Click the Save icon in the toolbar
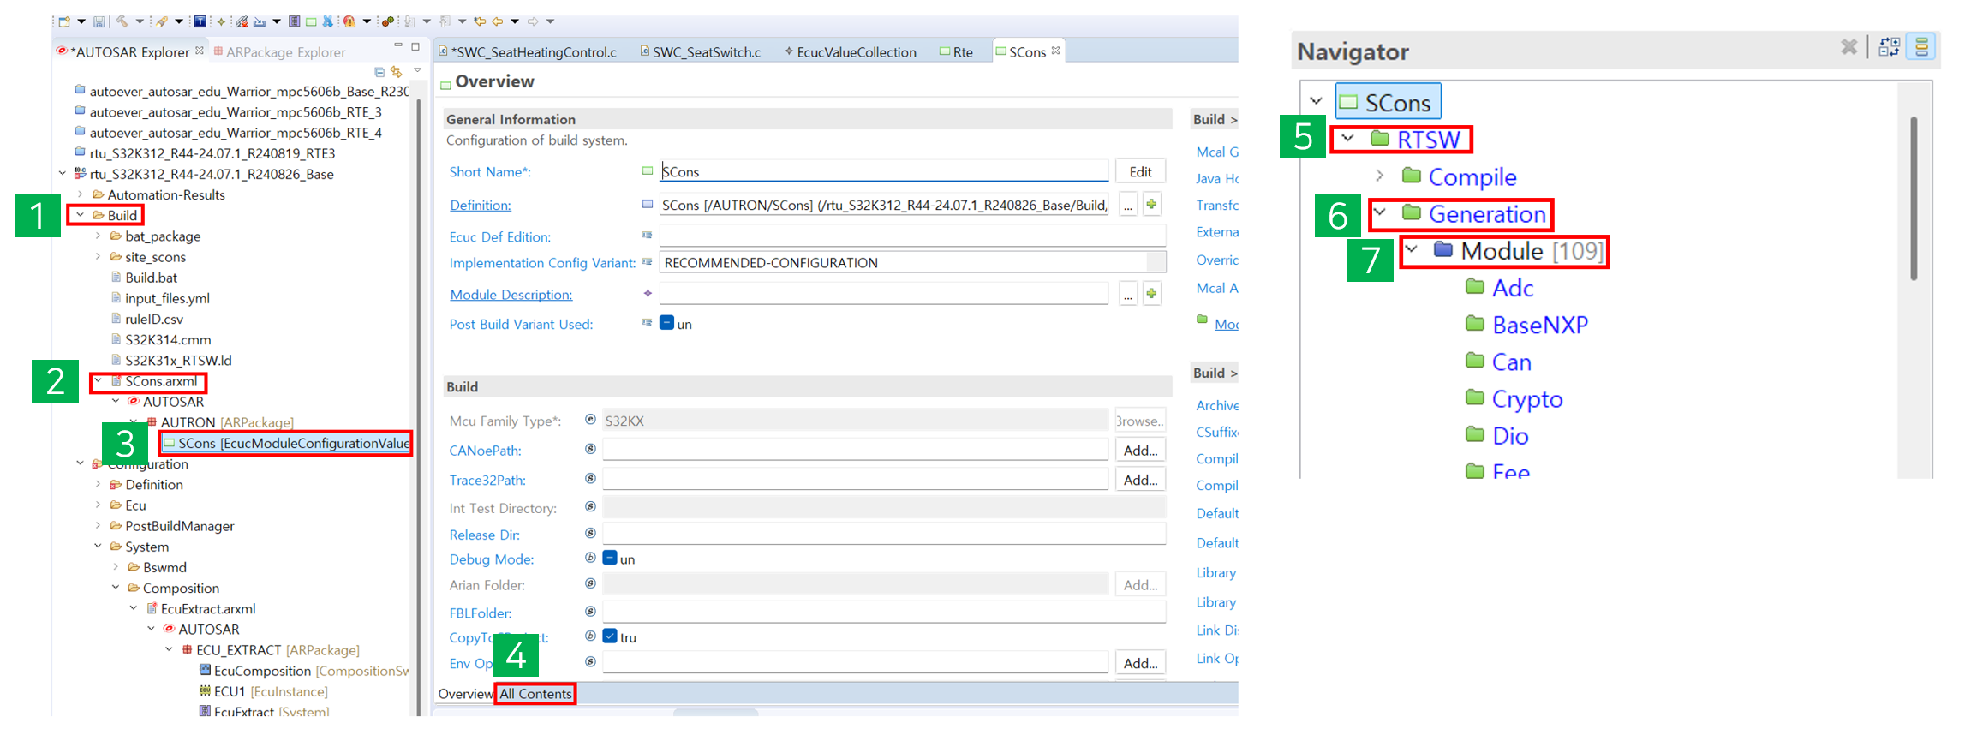The width and height of the screenshot is (1965, 735). (x=99, y=21)
